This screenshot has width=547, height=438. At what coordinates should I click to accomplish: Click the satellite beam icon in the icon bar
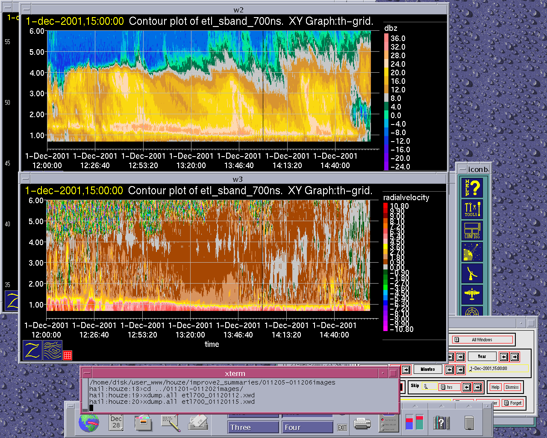(472, 252)
